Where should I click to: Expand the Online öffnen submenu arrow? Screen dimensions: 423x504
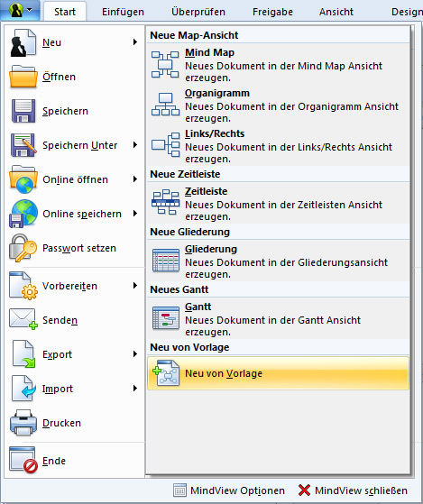[135, 179]
